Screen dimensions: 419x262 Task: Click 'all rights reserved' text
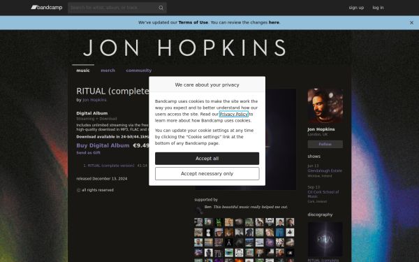(x=98, y=190)
